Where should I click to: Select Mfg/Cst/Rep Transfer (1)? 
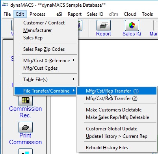click(x=117, y=91)
